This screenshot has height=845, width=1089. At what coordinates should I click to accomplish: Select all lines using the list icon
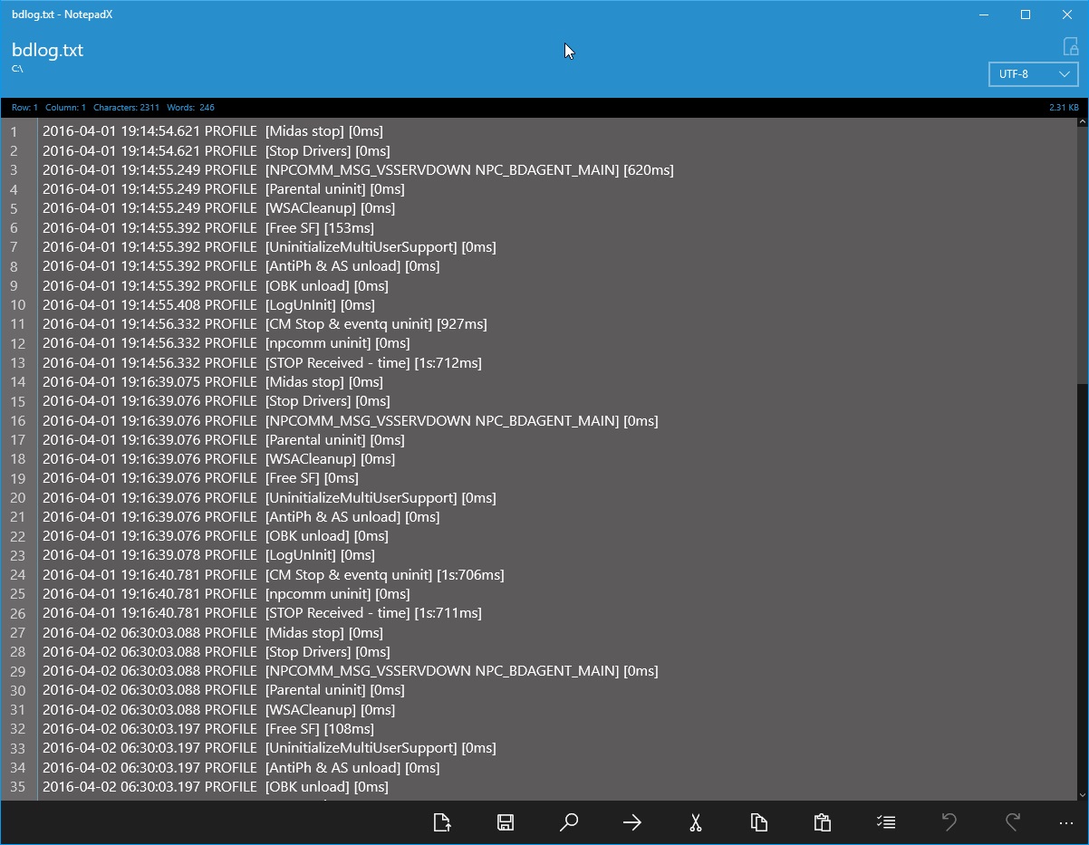tap(885, 822)
